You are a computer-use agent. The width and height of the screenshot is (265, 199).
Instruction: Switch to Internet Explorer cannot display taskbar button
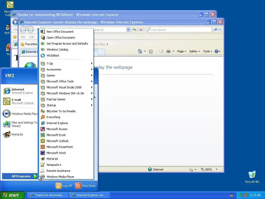tap(89, 195)
